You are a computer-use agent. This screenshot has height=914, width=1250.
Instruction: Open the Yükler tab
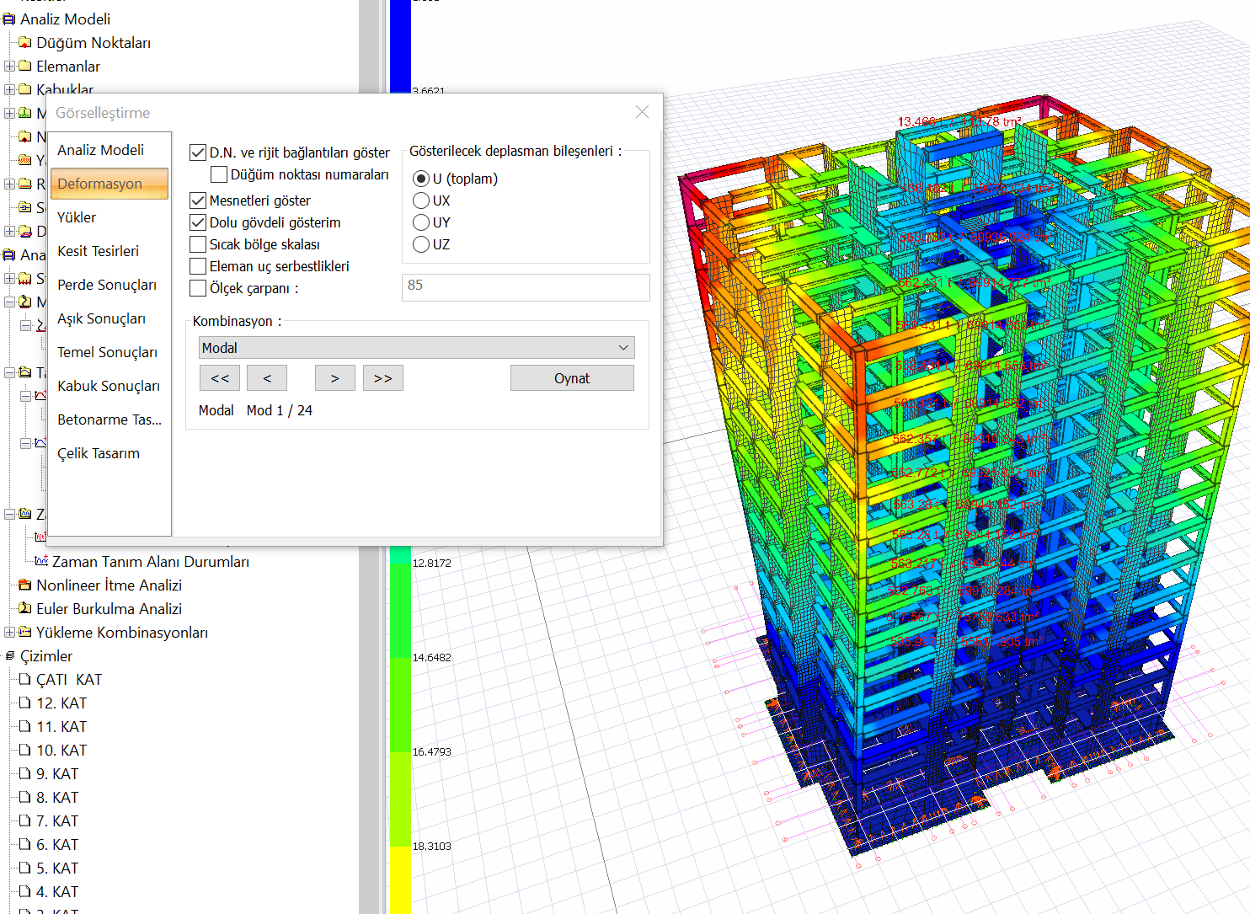(x=110, y=217)
